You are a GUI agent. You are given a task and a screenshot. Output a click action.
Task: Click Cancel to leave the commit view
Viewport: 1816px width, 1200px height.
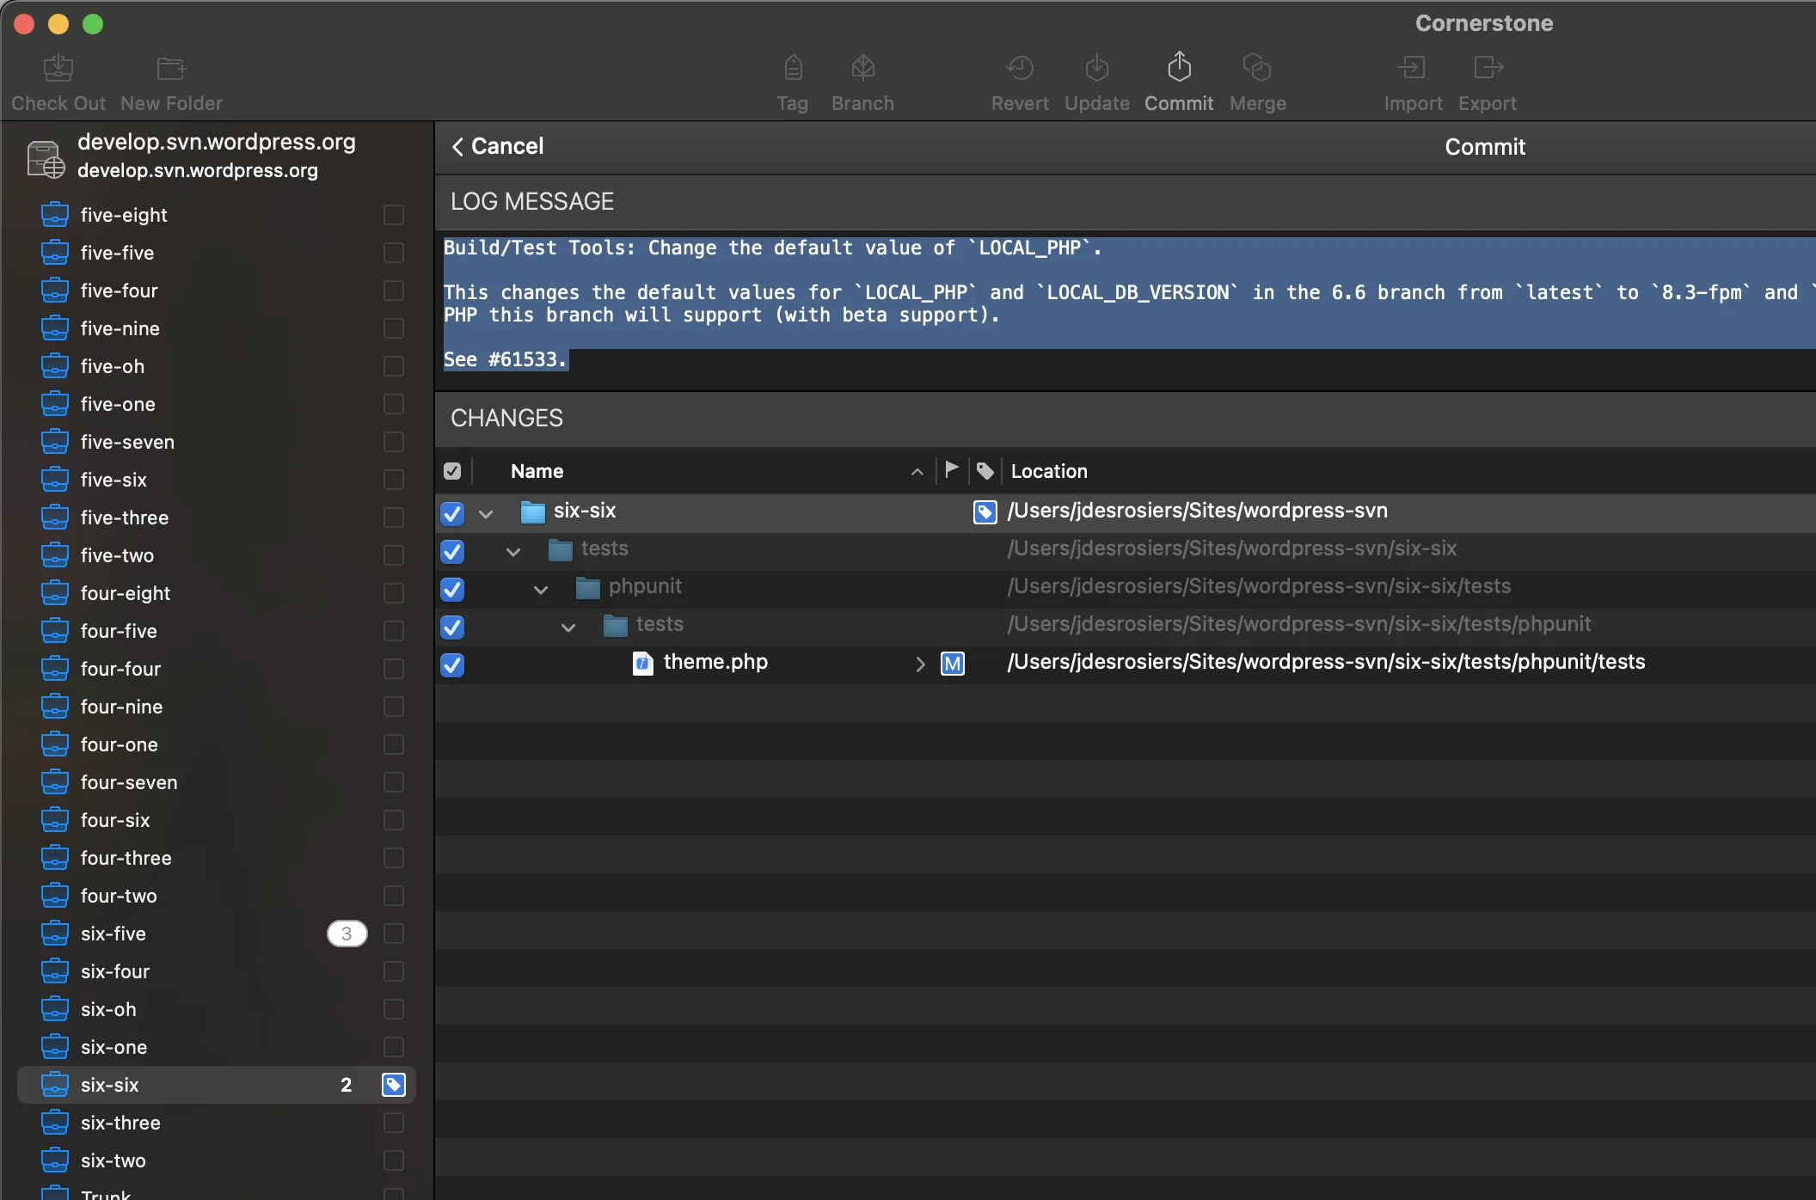pos(498,146)
